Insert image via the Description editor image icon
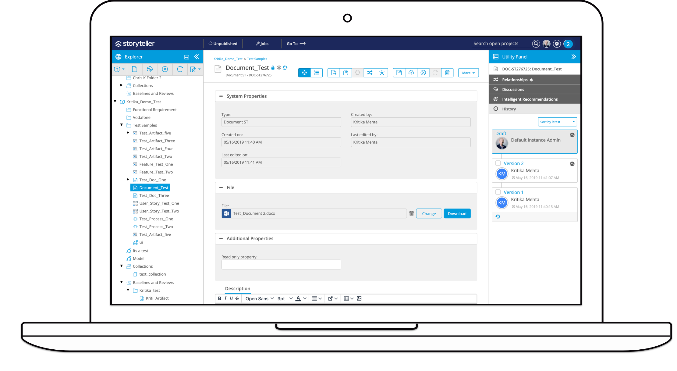Viewport: 677px width, 371px height. (x=359, y=298)
